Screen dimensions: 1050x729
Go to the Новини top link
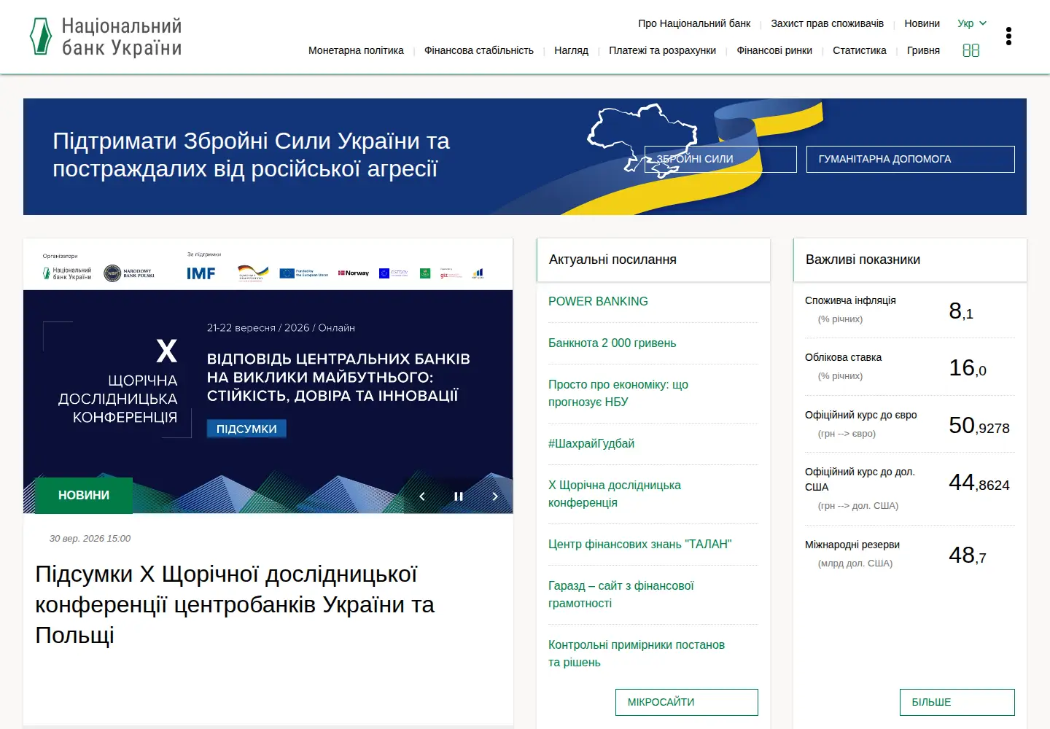tap(922, 23)
